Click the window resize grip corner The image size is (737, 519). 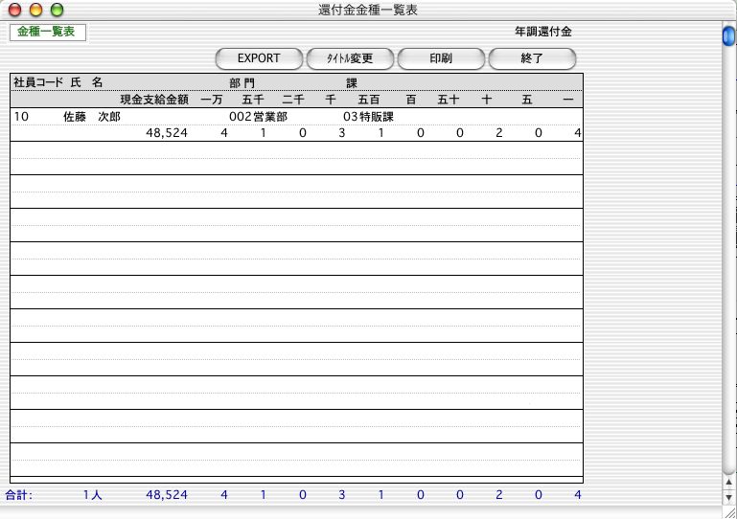(728, 512)
